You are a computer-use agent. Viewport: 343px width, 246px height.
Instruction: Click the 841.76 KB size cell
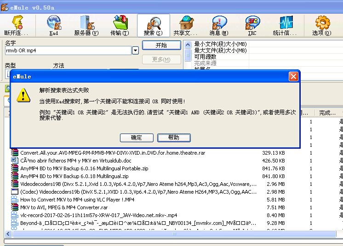tap(274, 168)
